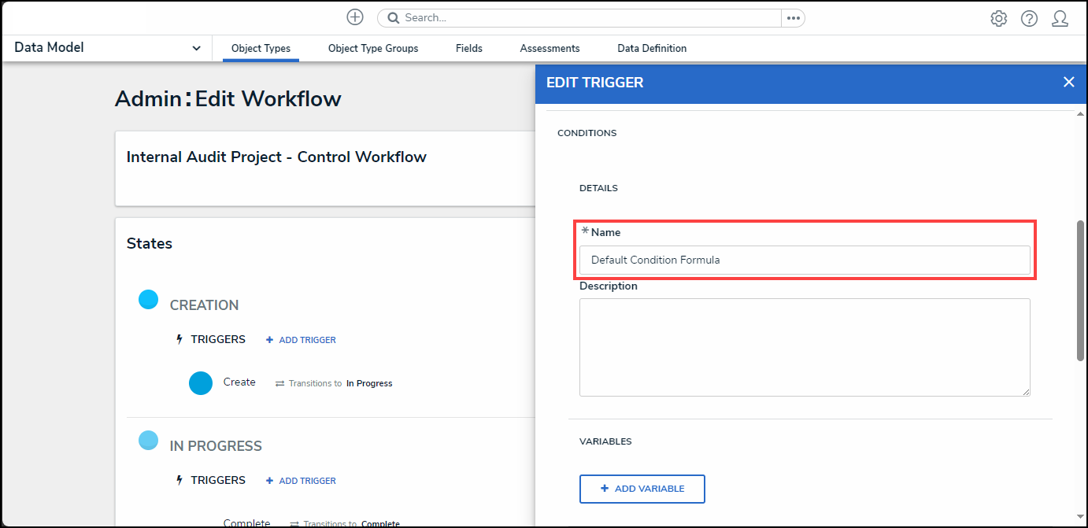Screen dimensions: 1088x528
Task: Click the 'CREATION' state heading
Action: (204, 305)
